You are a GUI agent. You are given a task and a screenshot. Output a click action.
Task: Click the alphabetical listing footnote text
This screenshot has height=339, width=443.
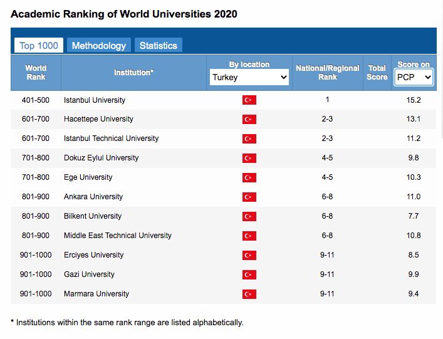point(127,323)
